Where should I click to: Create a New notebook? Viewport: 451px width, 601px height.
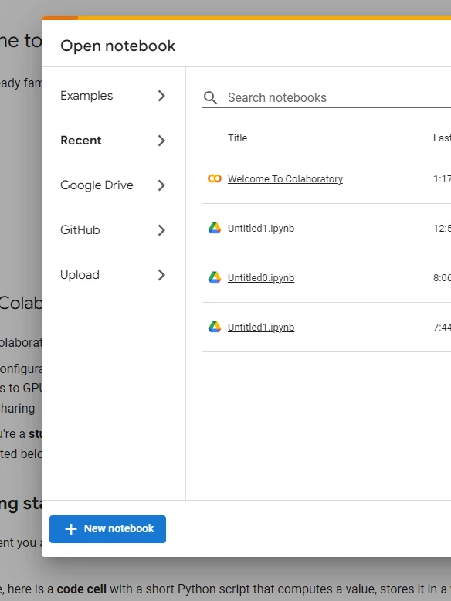tap(107, 529)
